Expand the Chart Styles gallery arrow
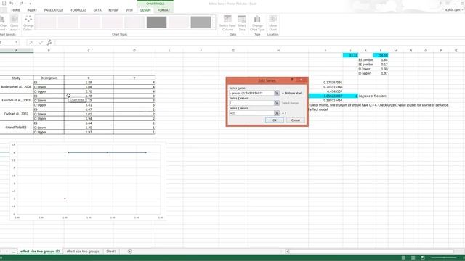 [x=214, y=28]
